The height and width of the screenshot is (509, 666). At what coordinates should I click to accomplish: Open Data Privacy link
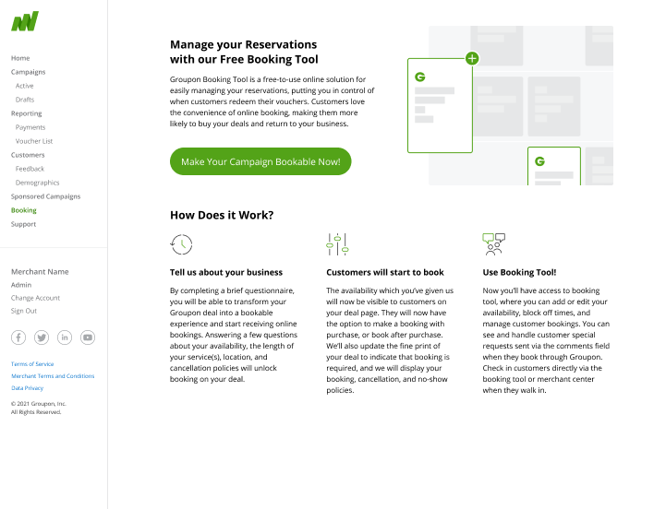pos(27,388)
